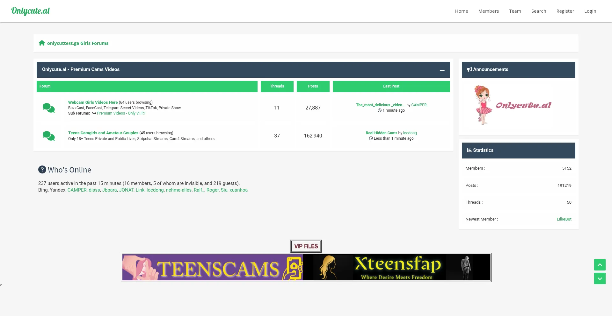Open the Home menu item
Viewport: 612px width, 316px height.
click(x=461, y=11)
